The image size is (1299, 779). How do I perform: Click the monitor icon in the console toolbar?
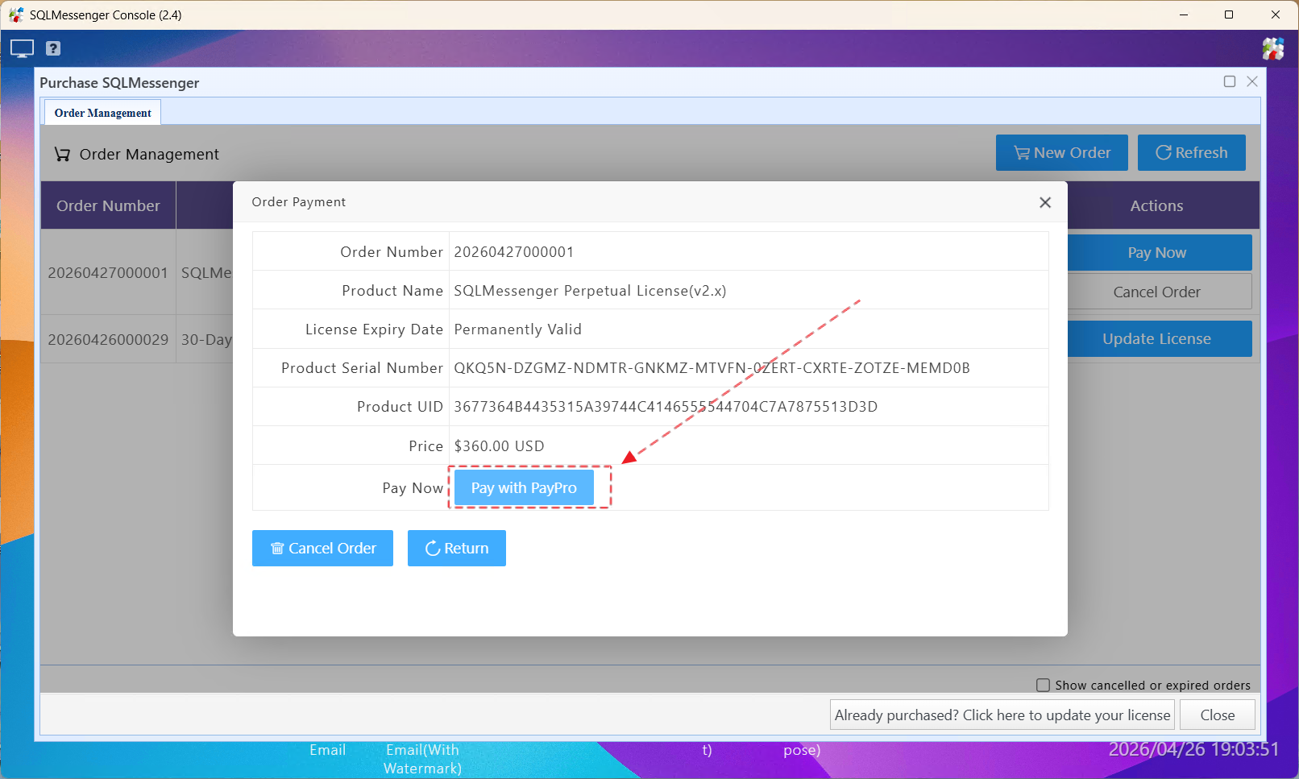pyautogui.click(x=22, y=48)
